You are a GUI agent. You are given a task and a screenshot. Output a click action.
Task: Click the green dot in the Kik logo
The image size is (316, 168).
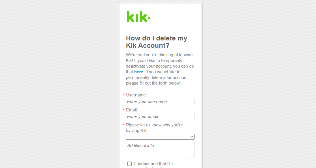149,19
